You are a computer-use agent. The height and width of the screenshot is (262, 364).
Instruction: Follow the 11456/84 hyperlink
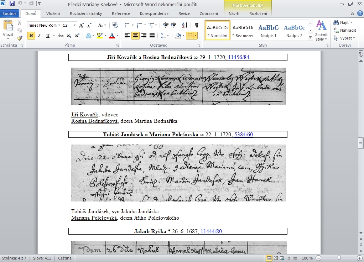[238, 57]
